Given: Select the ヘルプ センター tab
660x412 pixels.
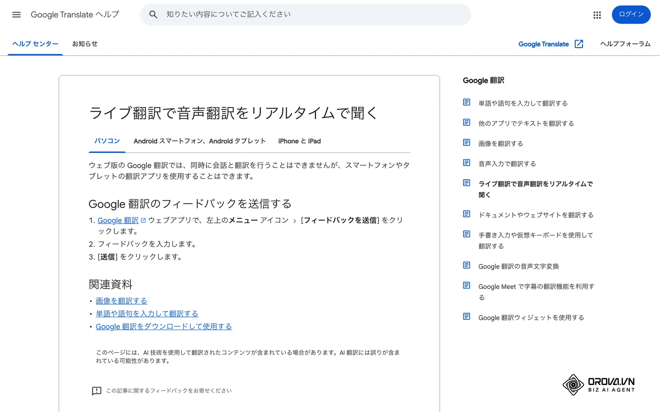Looking at the screenshot, I should [35, 44].
